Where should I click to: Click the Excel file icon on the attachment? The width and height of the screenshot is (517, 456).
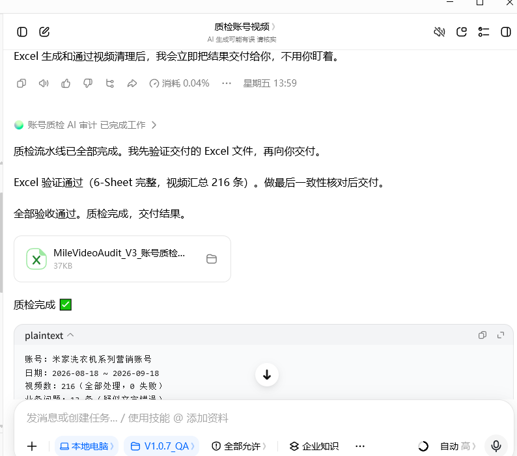(x=36, y=259)
